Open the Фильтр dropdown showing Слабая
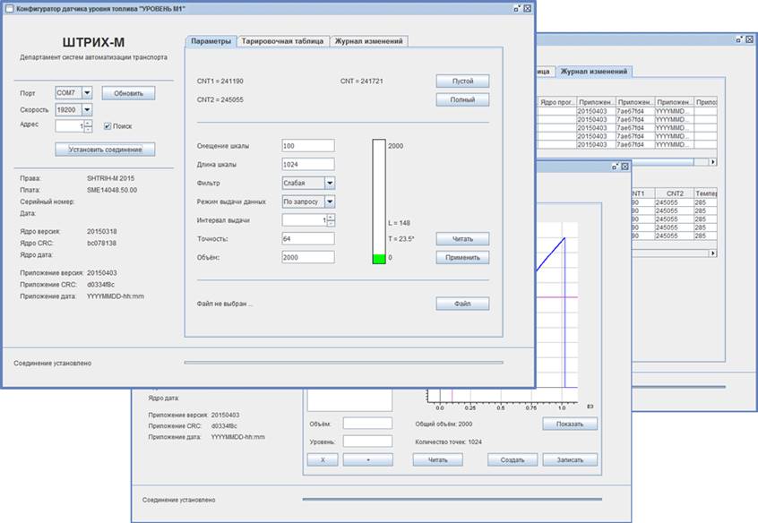Image resolution: width=758 pixels, height=523 pixels. click(x=330, y=183)
